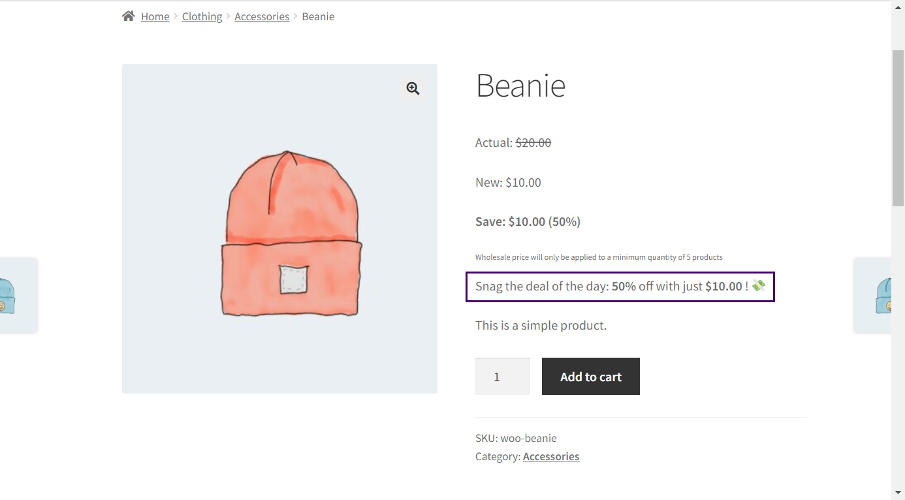The height and width of the screenshot is (500, 905).
Task: Select the quantity input field
Action: click(502, 376)
